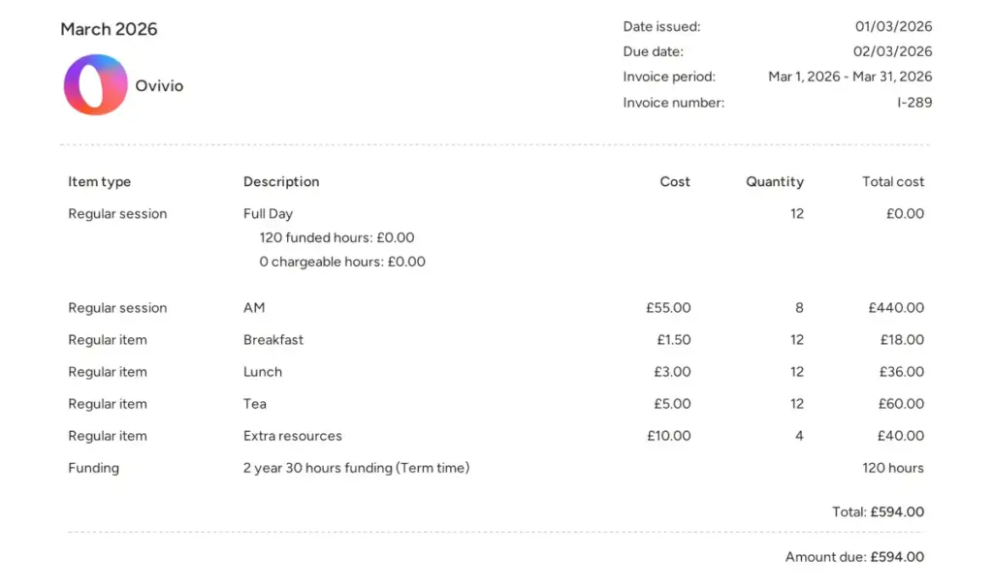Screen dimensions: 993x588
Task: Click the Lunch total £36.00
Action: (901, 372)
